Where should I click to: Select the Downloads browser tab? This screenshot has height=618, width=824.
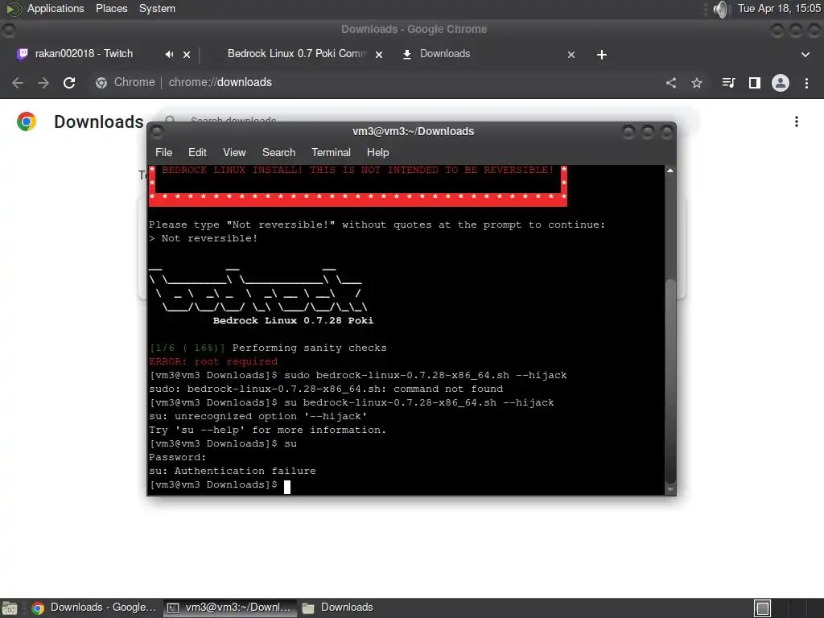pos(444,54)
